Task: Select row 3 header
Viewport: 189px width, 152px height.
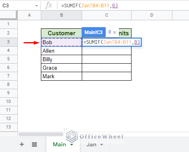Action: [8, 42]
